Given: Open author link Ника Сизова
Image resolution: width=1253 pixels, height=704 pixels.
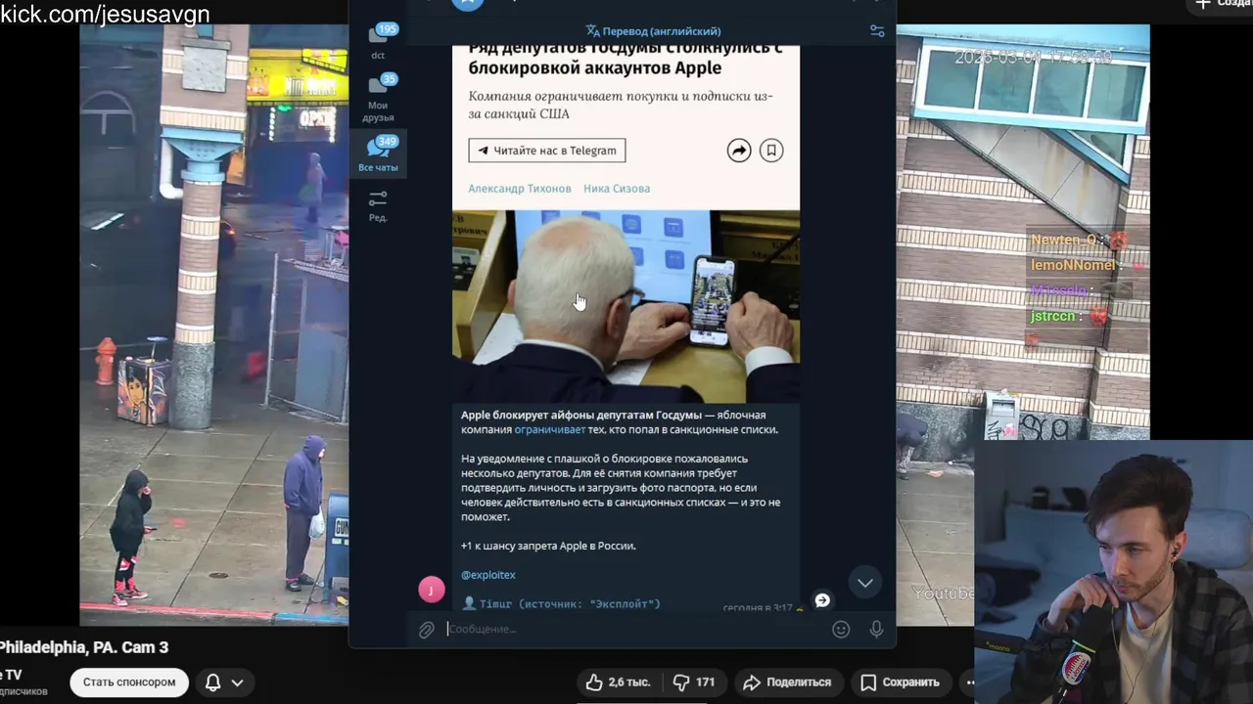Looking at the screenshot, I should tap(617, 189).
